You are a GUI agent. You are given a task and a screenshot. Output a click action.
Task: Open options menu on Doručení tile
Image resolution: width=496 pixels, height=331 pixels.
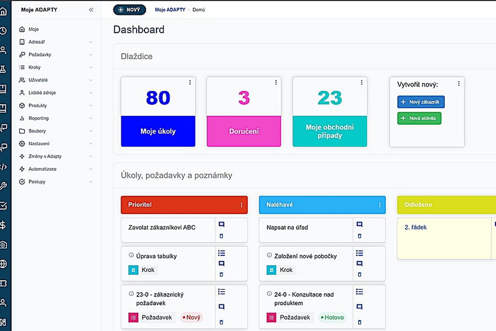276,82
